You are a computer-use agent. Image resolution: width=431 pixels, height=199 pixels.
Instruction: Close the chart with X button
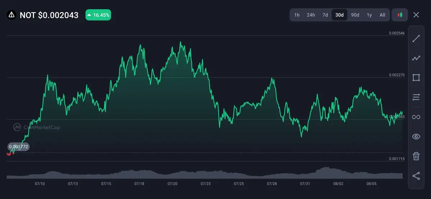416,15
